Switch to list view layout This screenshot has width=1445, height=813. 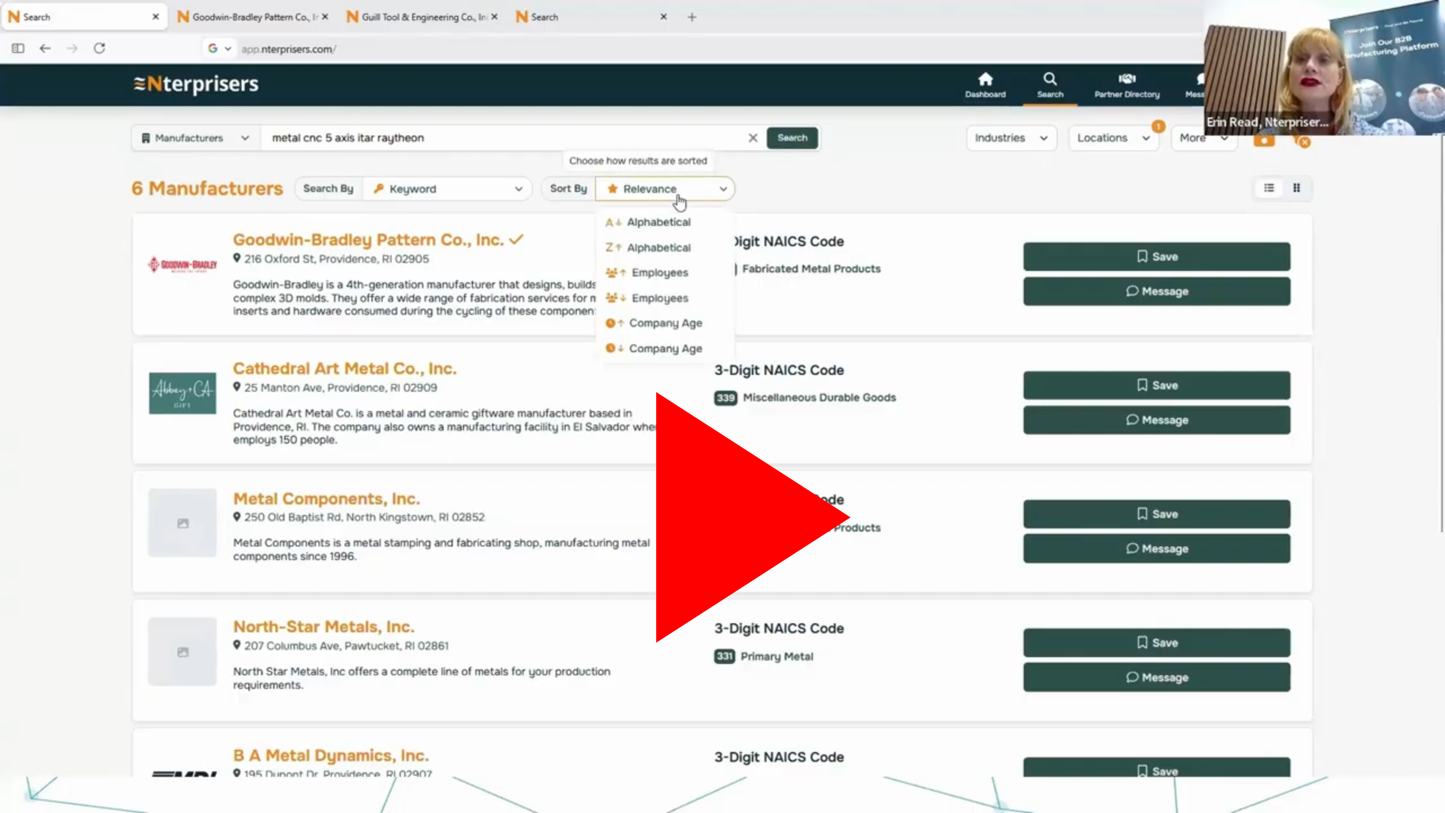1269,188
